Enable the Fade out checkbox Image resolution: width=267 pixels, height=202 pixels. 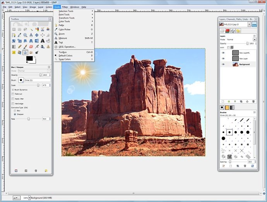[x=14, y=94]
